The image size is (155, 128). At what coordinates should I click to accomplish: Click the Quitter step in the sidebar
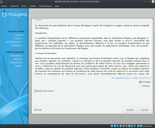pos(18,66)
